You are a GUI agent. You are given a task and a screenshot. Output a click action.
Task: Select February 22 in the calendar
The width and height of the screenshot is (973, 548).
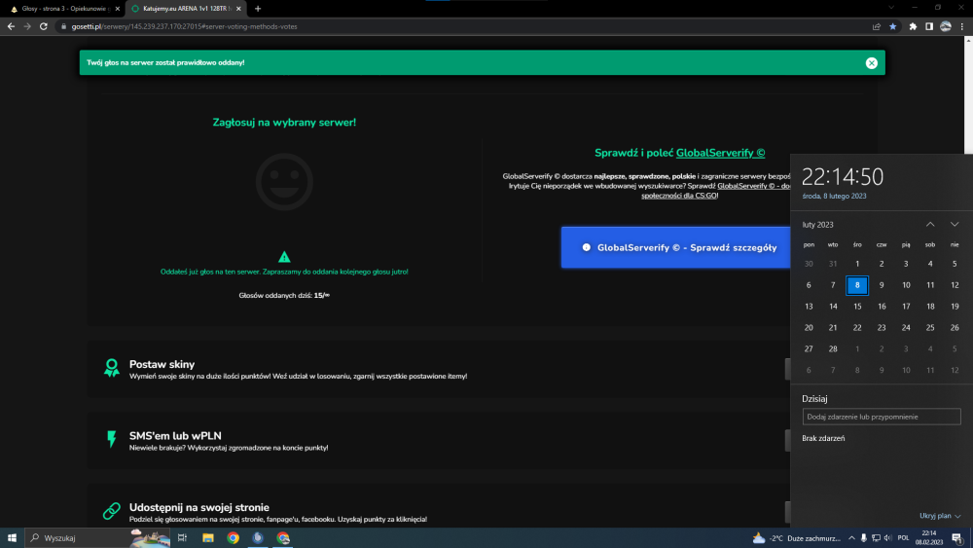click(x=857, y=328)
